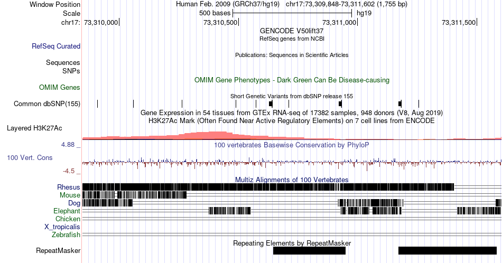Click Multiz Alignments of 100 Vertebrates title
This screenshot has width=502, height=263.
292,180
